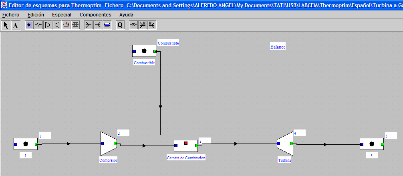Click flow arrow between Turbina and component 5

point(326,145)
